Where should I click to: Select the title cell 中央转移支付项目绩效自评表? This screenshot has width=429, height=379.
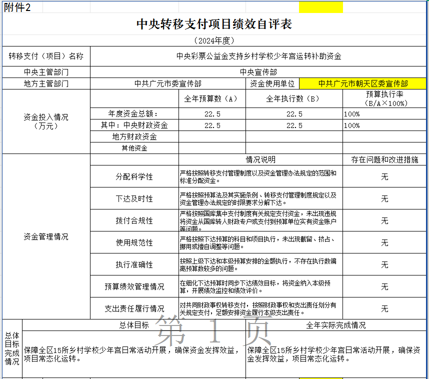click(214, 24)
